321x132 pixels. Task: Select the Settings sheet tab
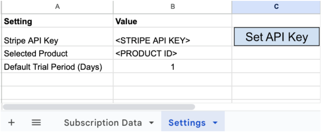[187, 123]
